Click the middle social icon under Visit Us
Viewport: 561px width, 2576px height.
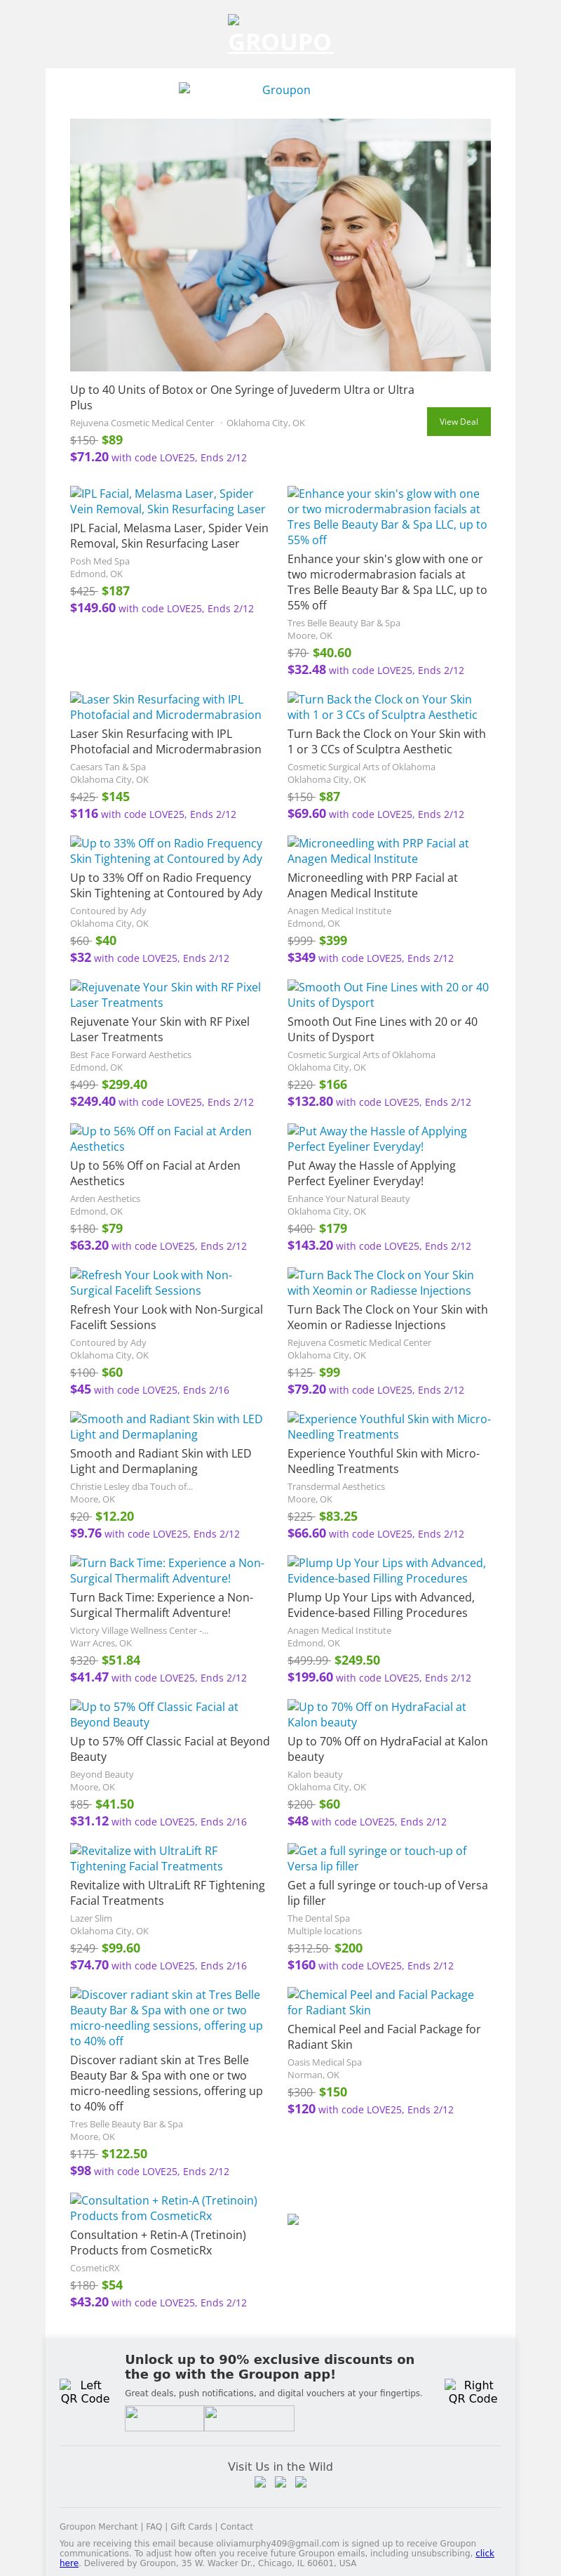[280, 2482]
